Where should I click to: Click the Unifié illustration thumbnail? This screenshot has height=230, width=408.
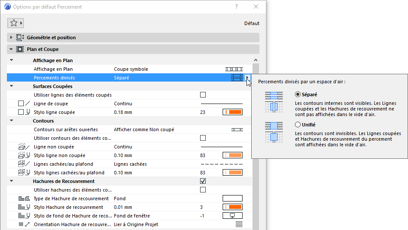click(274, 132)
